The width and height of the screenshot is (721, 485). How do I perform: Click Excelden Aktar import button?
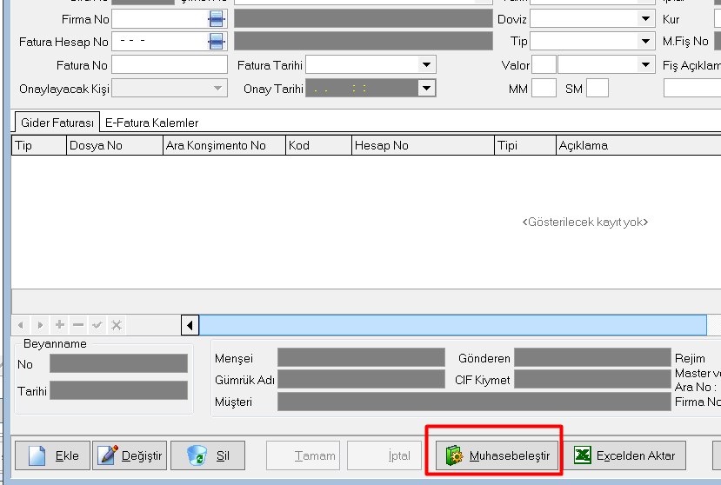coord(630,455)
